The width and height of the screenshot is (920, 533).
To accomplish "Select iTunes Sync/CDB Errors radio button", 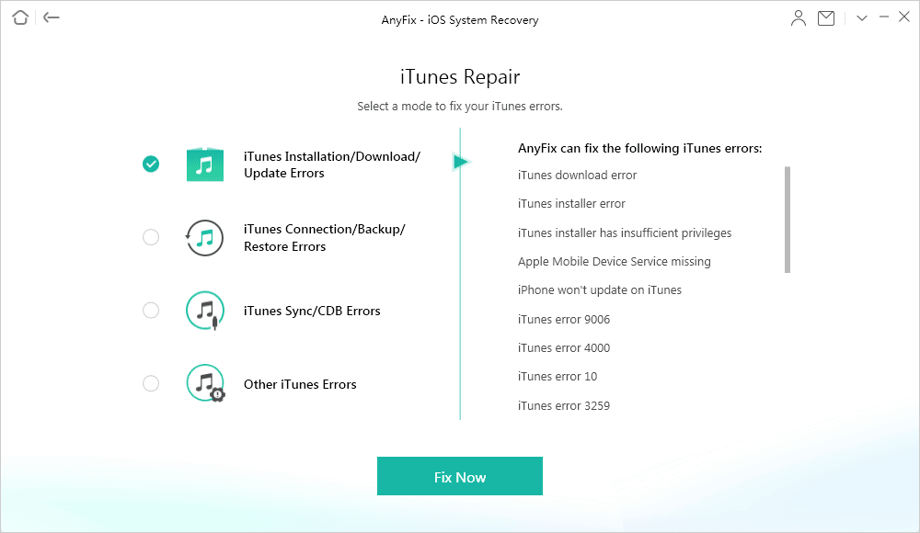I will click(151, 311).
